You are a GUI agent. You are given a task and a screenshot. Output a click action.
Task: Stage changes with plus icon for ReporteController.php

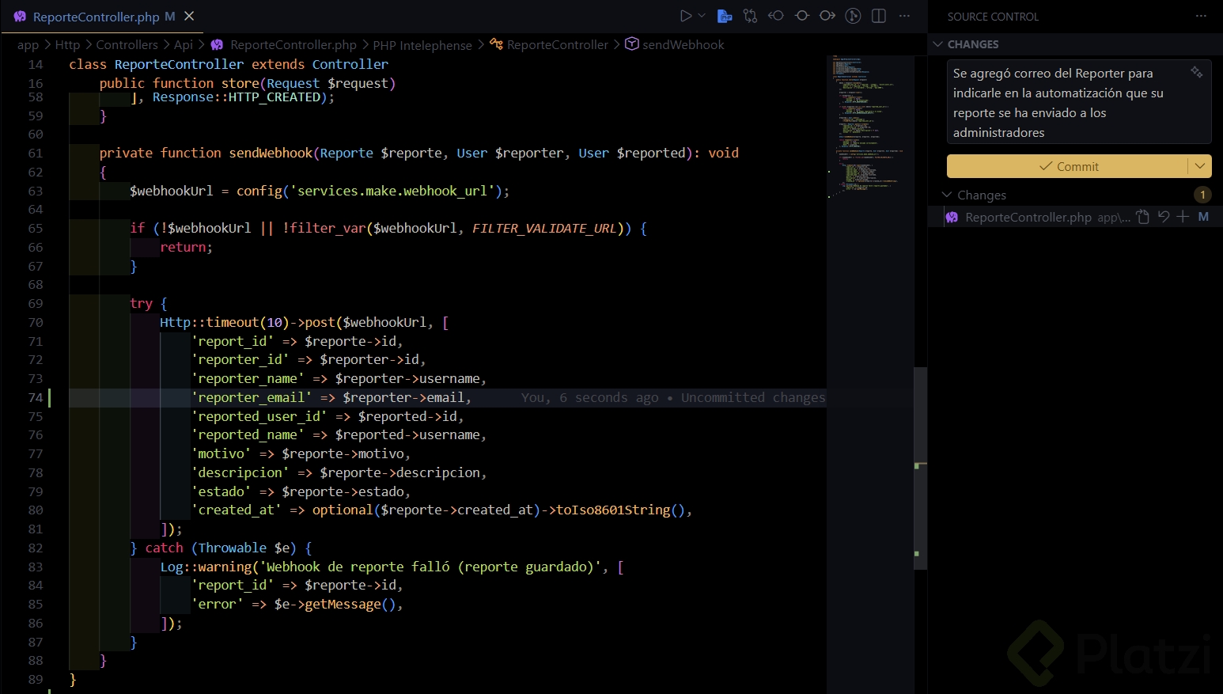coord(1183,217)
